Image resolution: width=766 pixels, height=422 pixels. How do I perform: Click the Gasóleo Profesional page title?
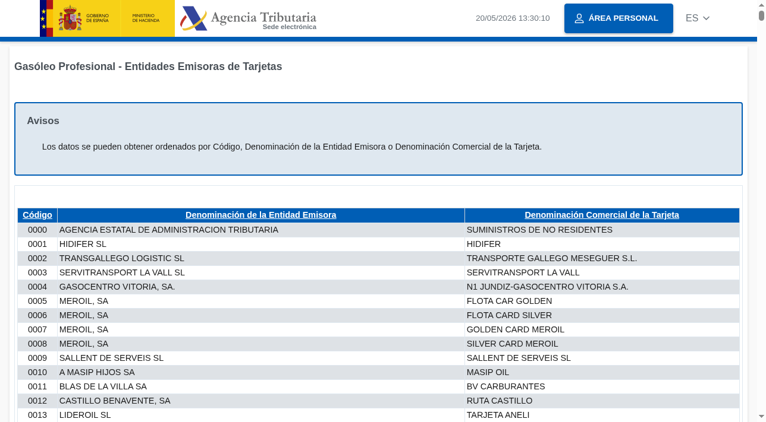point(148,66)
